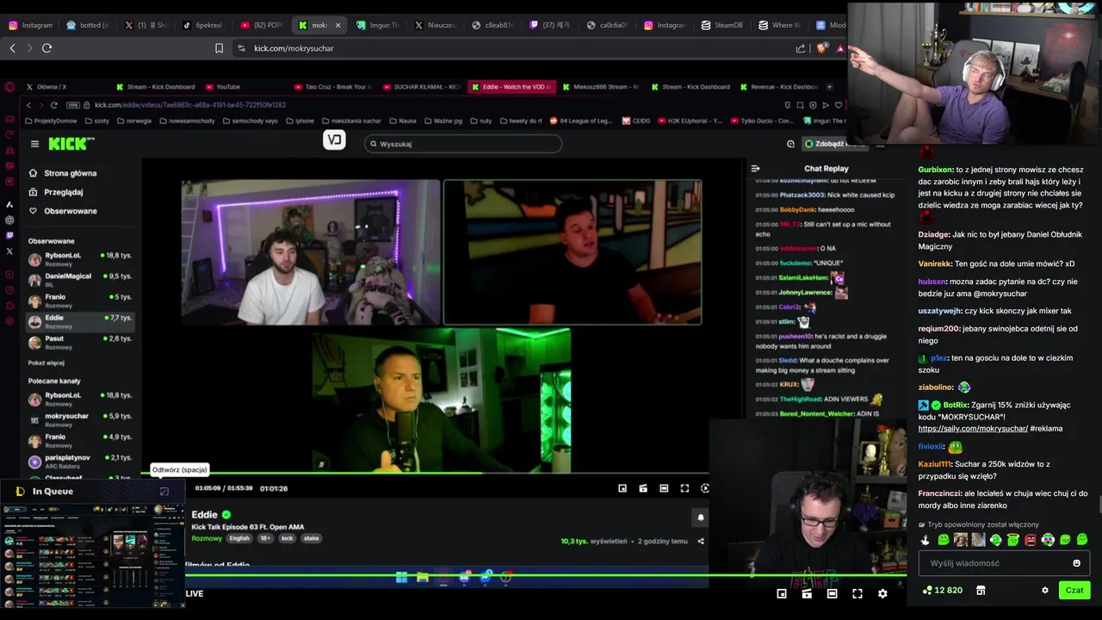This screenshot has width=1102, height=620.
Task: Open live stream settings gear
Action: [882, 593]
